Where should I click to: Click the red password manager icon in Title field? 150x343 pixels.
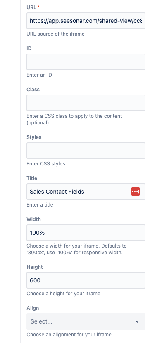click(136, 192)
